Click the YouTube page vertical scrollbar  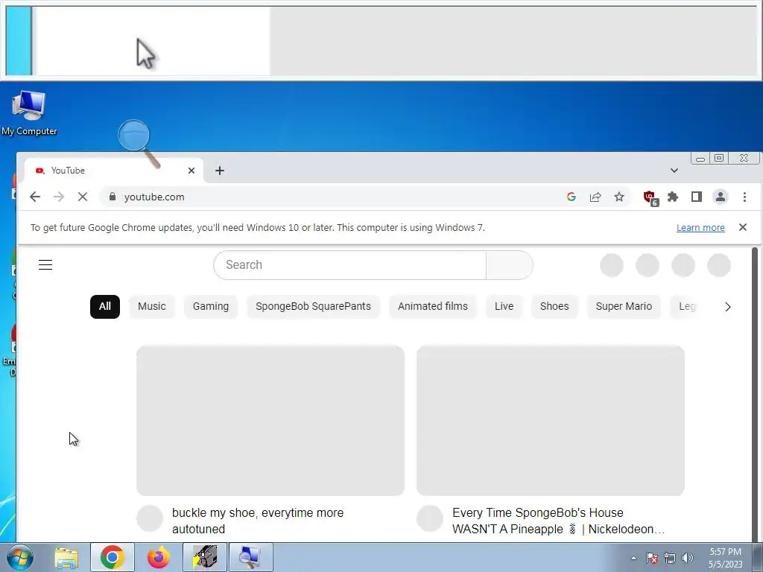click(x=755, y=394)
